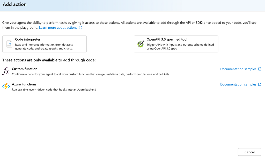Image resolution: width=265 pixels, height=157 pixels.
Task: Click the OpenAPI green gauge icon
Action: [x=141, y=44]
